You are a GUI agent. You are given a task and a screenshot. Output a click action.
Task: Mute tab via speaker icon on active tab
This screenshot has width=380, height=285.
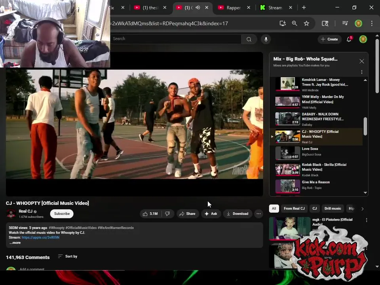pos(198,8)
